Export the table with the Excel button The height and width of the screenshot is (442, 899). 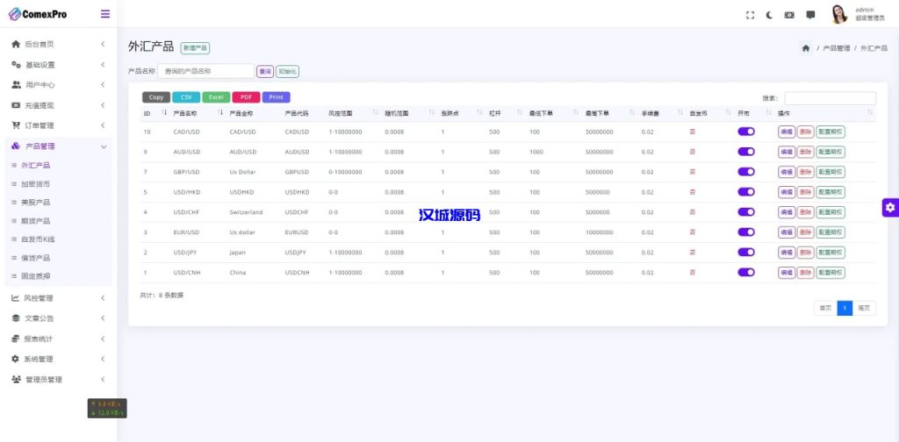point(216,97)
